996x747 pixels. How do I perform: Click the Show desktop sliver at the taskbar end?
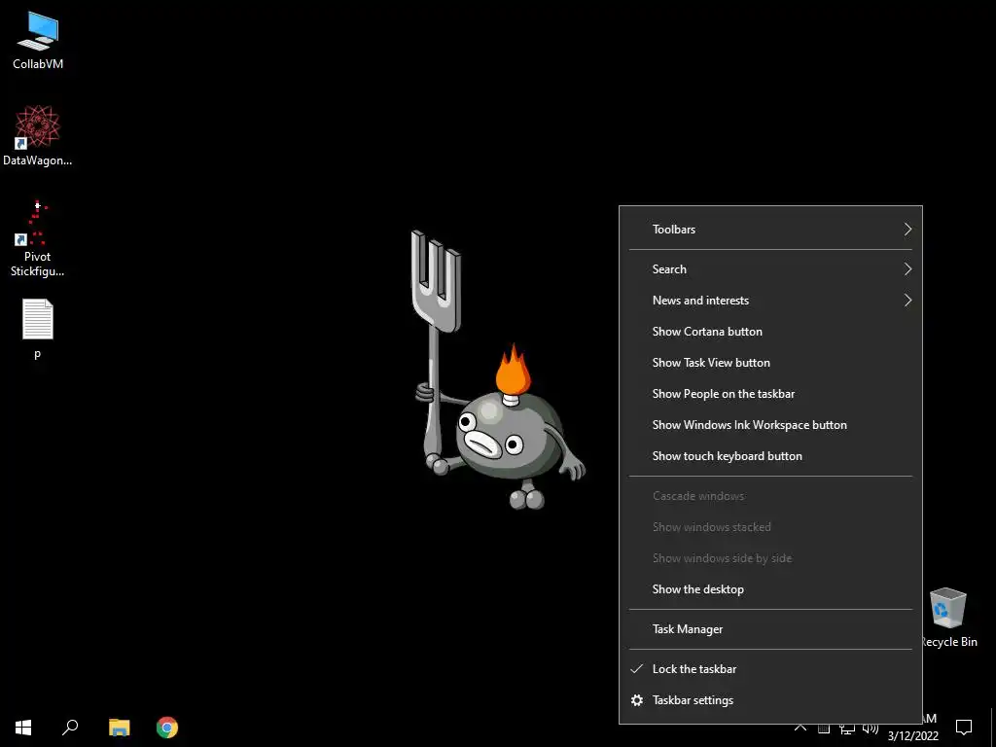pos(993,728)
